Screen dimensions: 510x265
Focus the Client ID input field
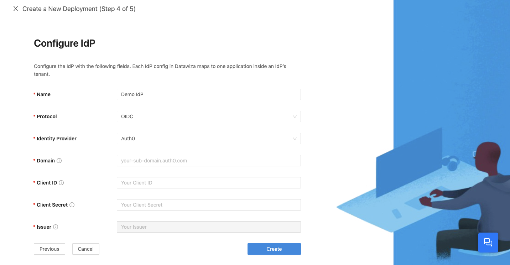pyautogui.click(x=209, y=183)
